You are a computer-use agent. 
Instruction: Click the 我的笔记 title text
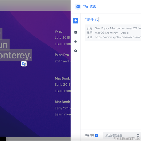[89, 7]
